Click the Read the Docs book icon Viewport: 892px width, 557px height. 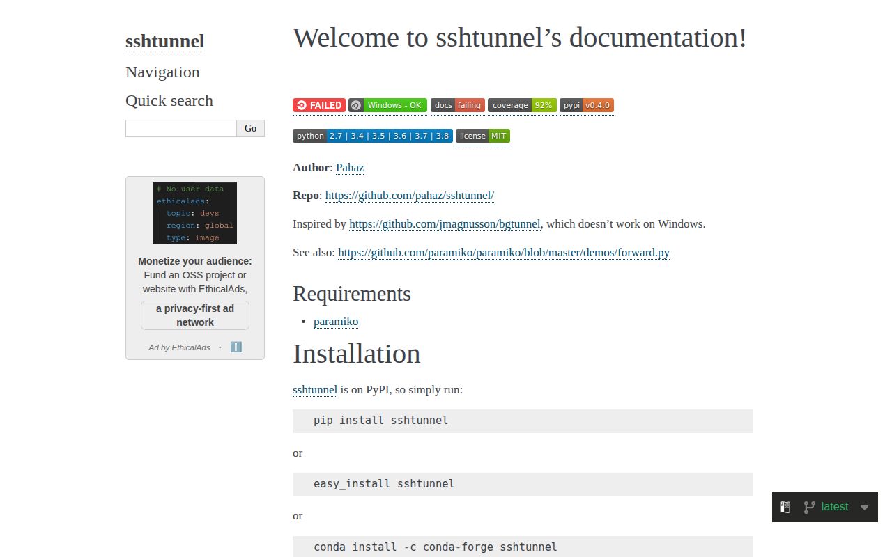pos(785,507)
